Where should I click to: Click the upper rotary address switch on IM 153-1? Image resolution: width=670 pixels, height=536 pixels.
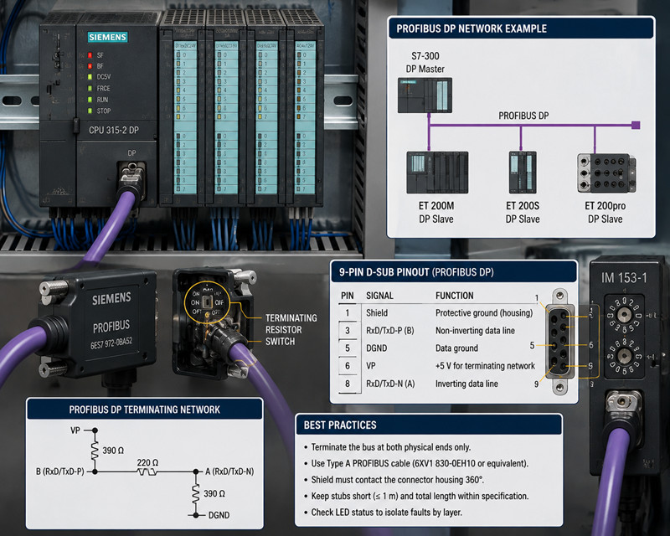click(x=624, y=315)
